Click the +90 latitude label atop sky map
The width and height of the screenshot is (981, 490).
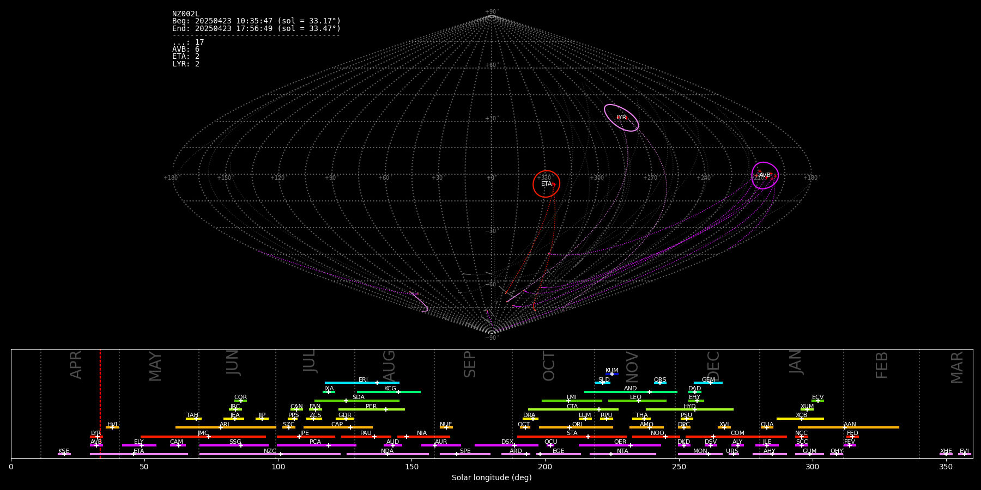pos(491,12)
